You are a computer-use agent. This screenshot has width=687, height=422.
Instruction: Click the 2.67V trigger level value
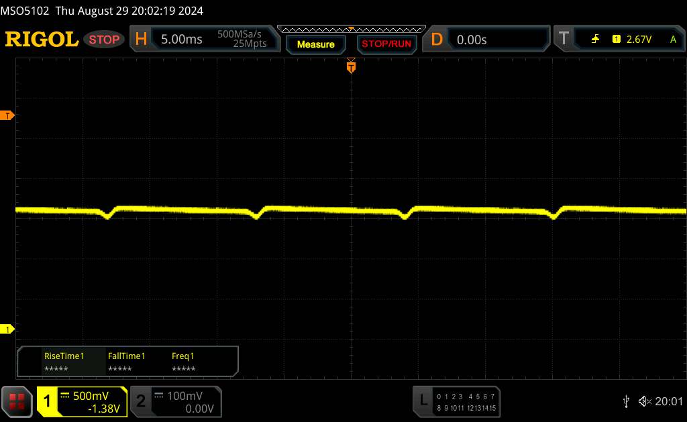[x=639, y=40]
